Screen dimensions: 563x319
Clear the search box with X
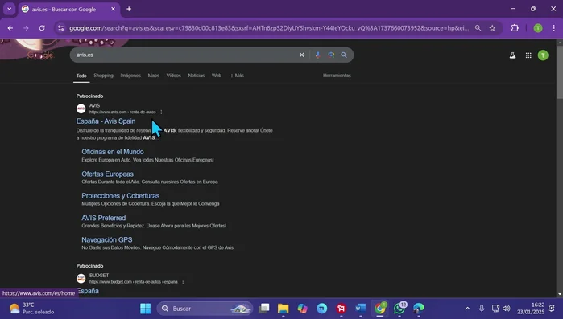pos(301,55)
